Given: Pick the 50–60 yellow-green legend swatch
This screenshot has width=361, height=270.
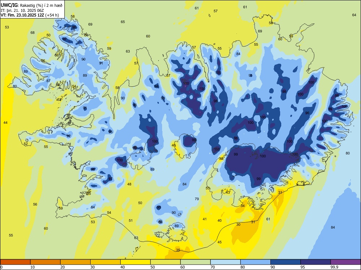Looking at the screenshot, I should (165, 262).
